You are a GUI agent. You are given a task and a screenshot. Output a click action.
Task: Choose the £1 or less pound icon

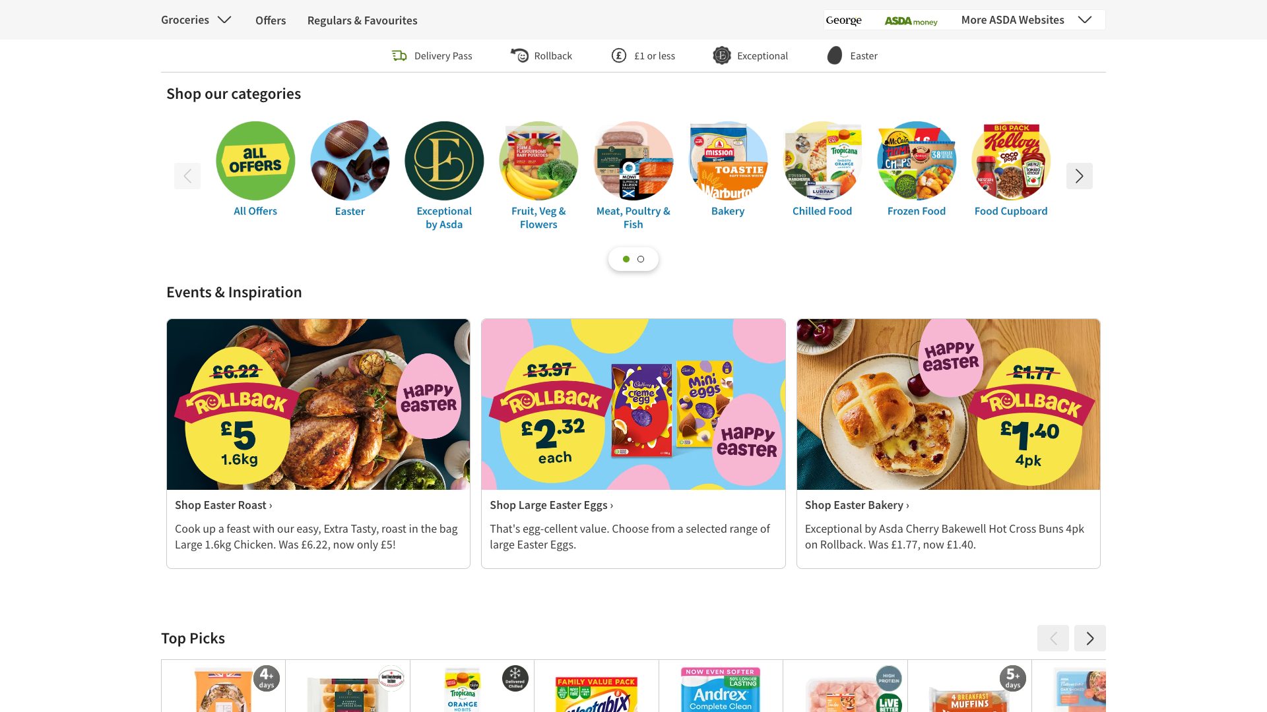click(x=619, y=56)
